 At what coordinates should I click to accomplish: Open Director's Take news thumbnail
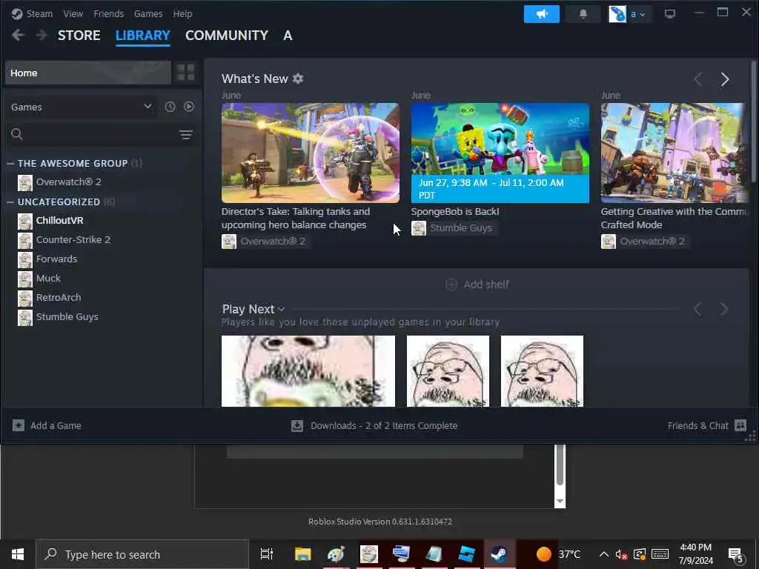[x=311, y=153]
